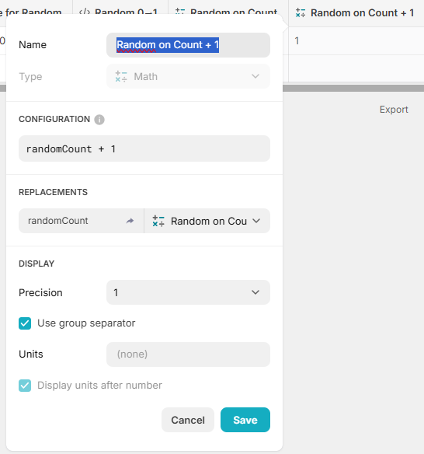Click the DISPLAY section heading
Screen dimensions: 424x454
36,264
